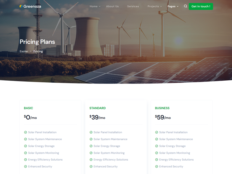Expand the Home dropdown chevron
Image resolution: width=232 pixels, height=174 pixels.
pyautogui.click(x=100, y=6)
